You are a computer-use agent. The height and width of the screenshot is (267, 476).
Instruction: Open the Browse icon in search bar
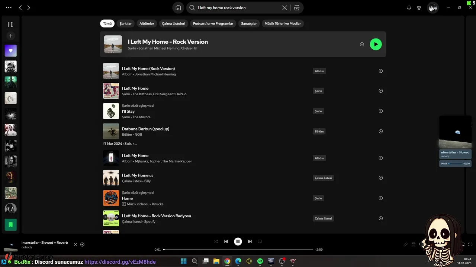point(296,7)
